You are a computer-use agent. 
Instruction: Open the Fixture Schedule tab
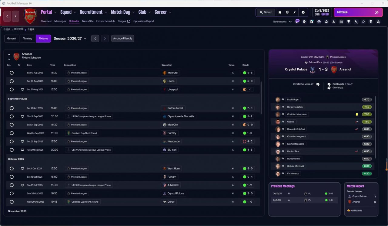coord(106,21)
